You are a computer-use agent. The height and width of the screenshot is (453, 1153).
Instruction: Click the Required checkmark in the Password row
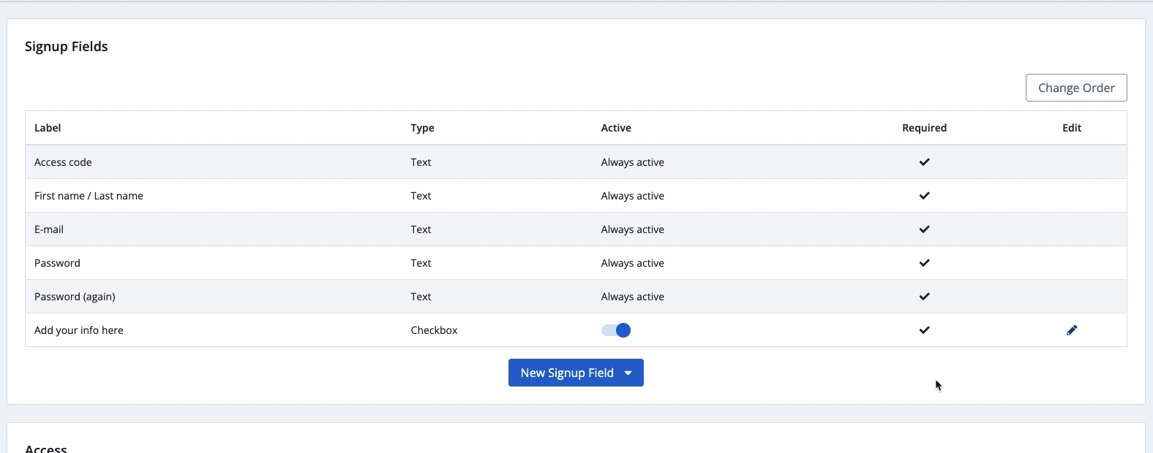pos(924,263)
